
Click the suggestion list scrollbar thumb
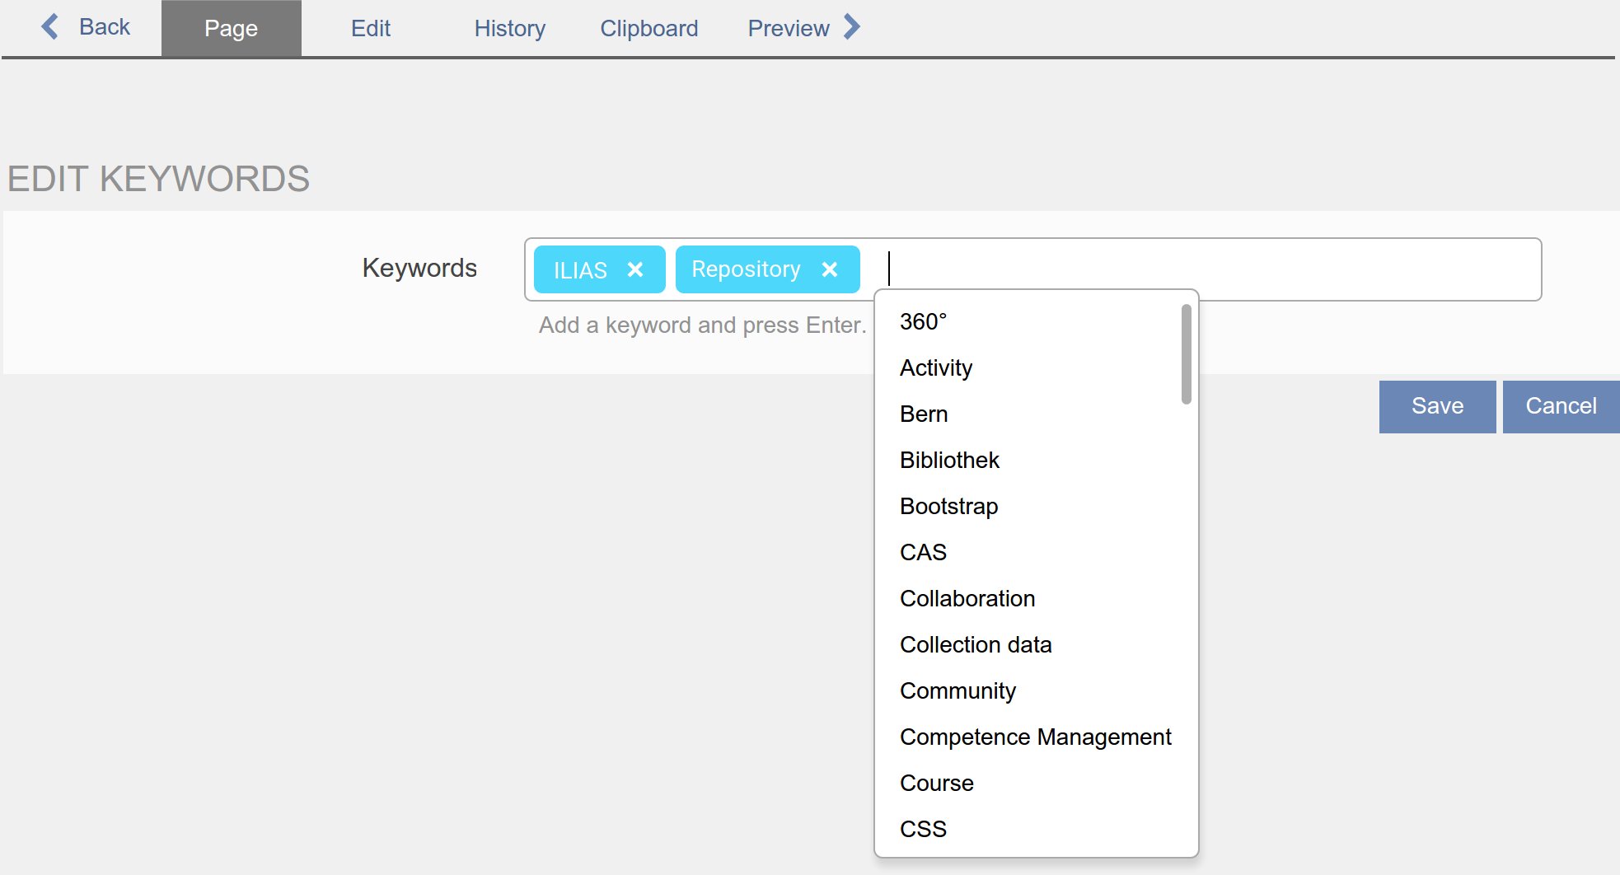[x=1186, y=354]
